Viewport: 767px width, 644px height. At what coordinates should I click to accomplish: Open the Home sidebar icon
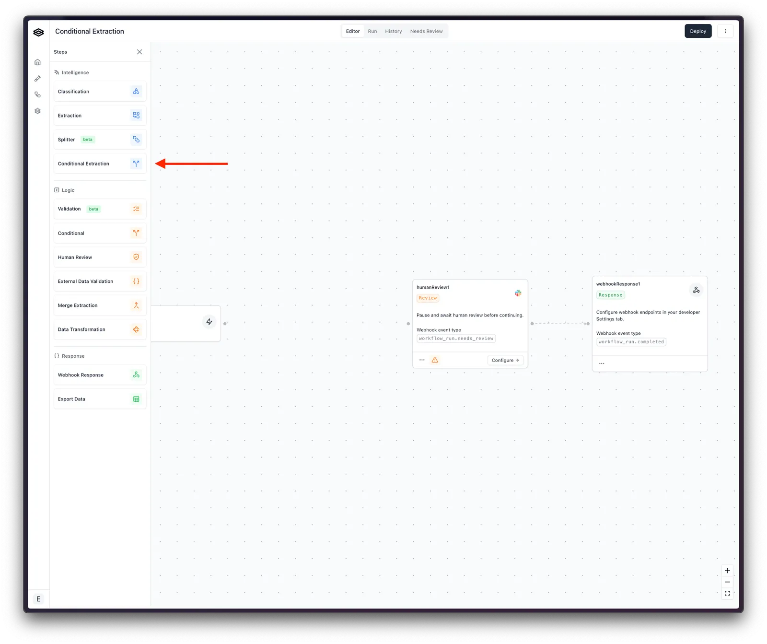37,62
